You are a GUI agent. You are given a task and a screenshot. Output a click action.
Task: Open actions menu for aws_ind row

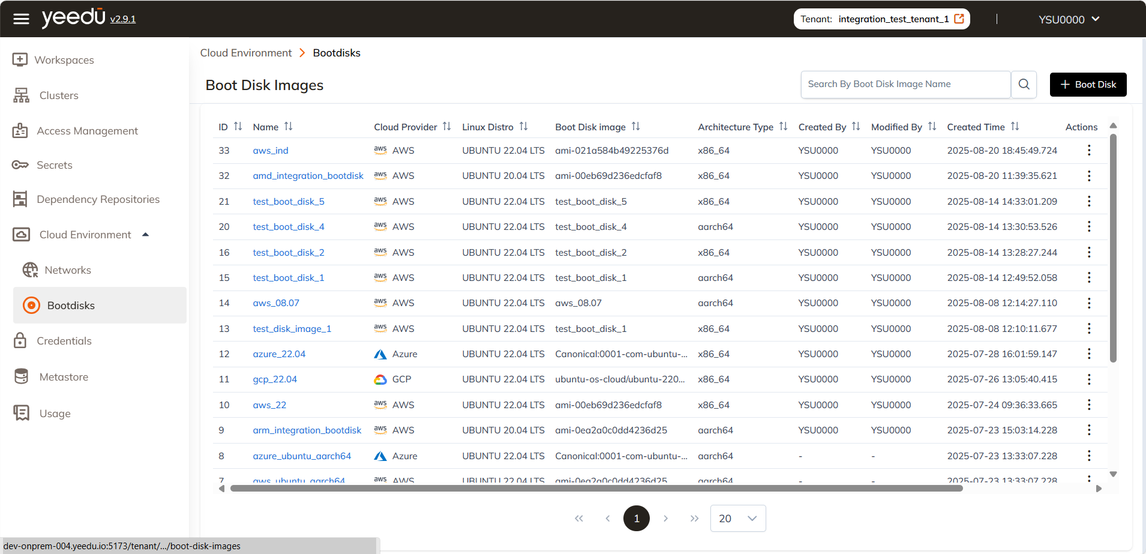click(x=1088, y=151)
